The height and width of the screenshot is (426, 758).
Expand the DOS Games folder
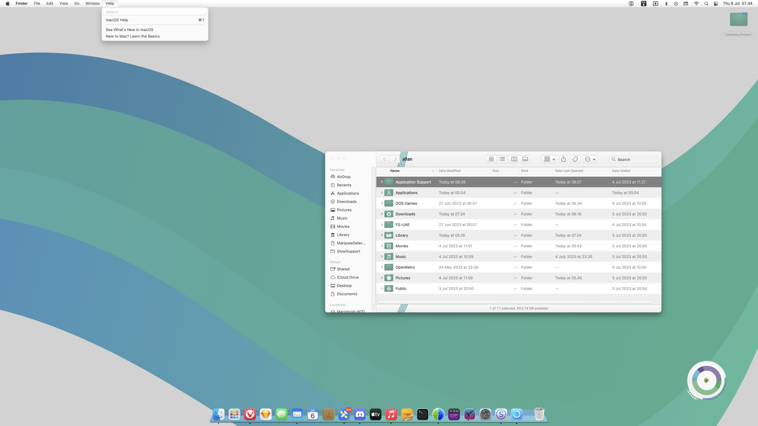(x=382, y=203)
